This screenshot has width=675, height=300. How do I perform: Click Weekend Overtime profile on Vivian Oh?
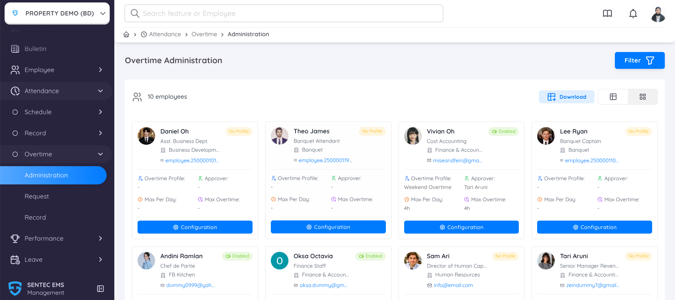click(x=428, y=187)
